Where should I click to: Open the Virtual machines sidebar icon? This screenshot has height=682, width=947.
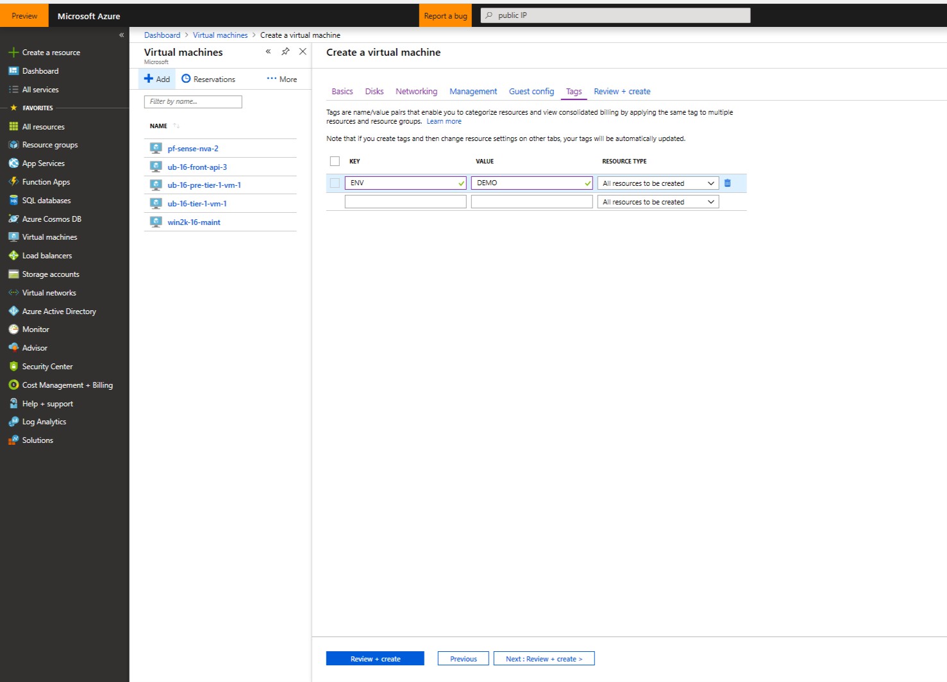[x=13, y=237]
